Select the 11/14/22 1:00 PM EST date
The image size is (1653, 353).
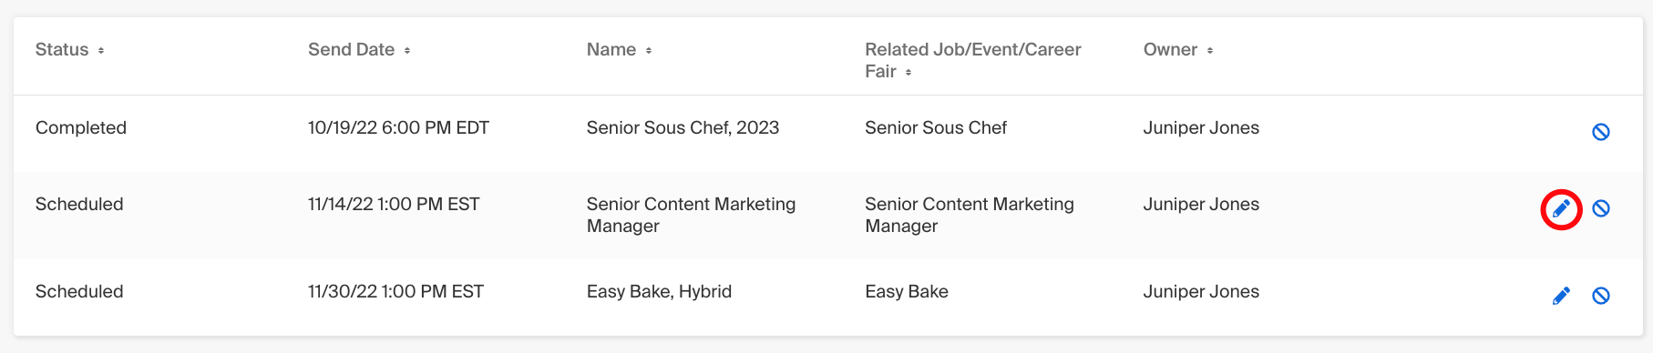tap(394, 205)
